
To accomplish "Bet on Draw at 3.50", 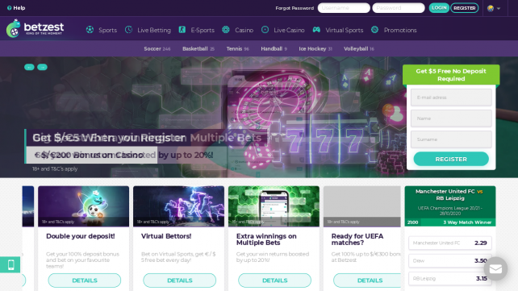I will pyautogui.click(x=450, y=260).
